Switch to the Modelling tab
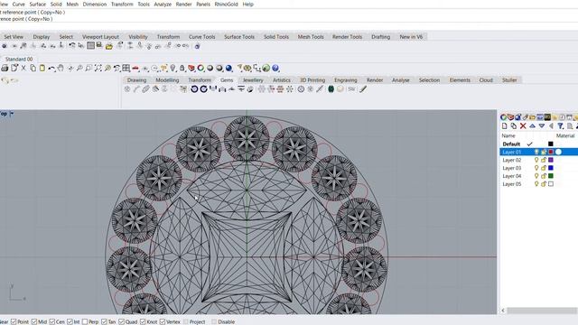The width and height of the screenshot is (578, 325). [167, 80]
